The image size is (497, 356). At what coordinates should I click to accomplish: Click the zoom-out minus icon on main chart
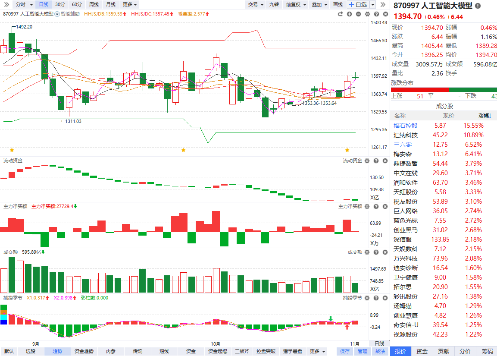click(358, 14)
